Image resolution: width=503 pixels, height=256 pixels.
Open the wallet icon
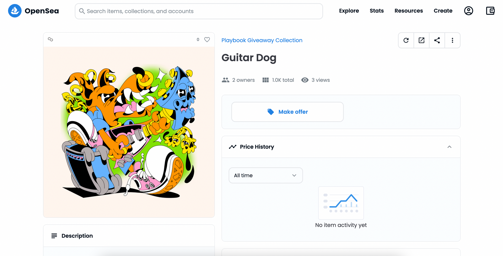[490, 11]
